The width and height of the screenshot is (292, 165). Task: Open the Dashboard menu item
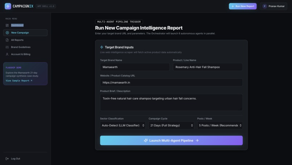tap(25, 25)
